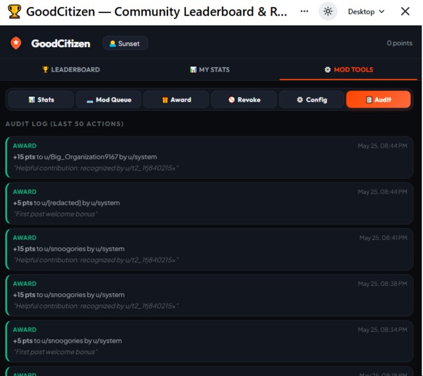423x376 pixels.
Task: Click the May 25, 08:44 PM timestamp for Big_Organization9167
Action: [382, 146]
